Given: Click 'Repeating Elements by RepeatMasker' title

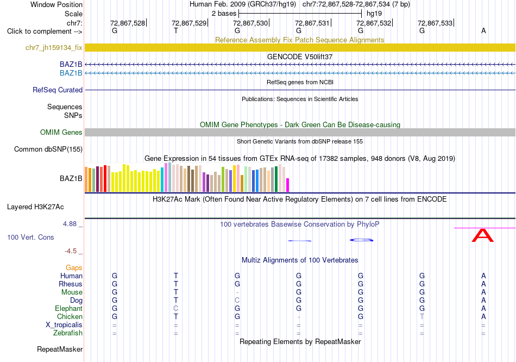Looking at the screenshot, I should pos(300,341).
